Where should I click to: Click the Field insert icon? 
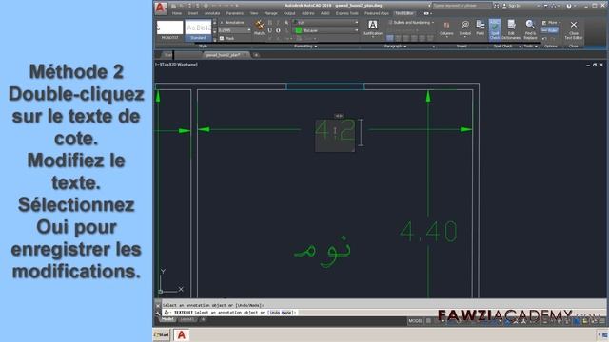[x=480, y=28]
